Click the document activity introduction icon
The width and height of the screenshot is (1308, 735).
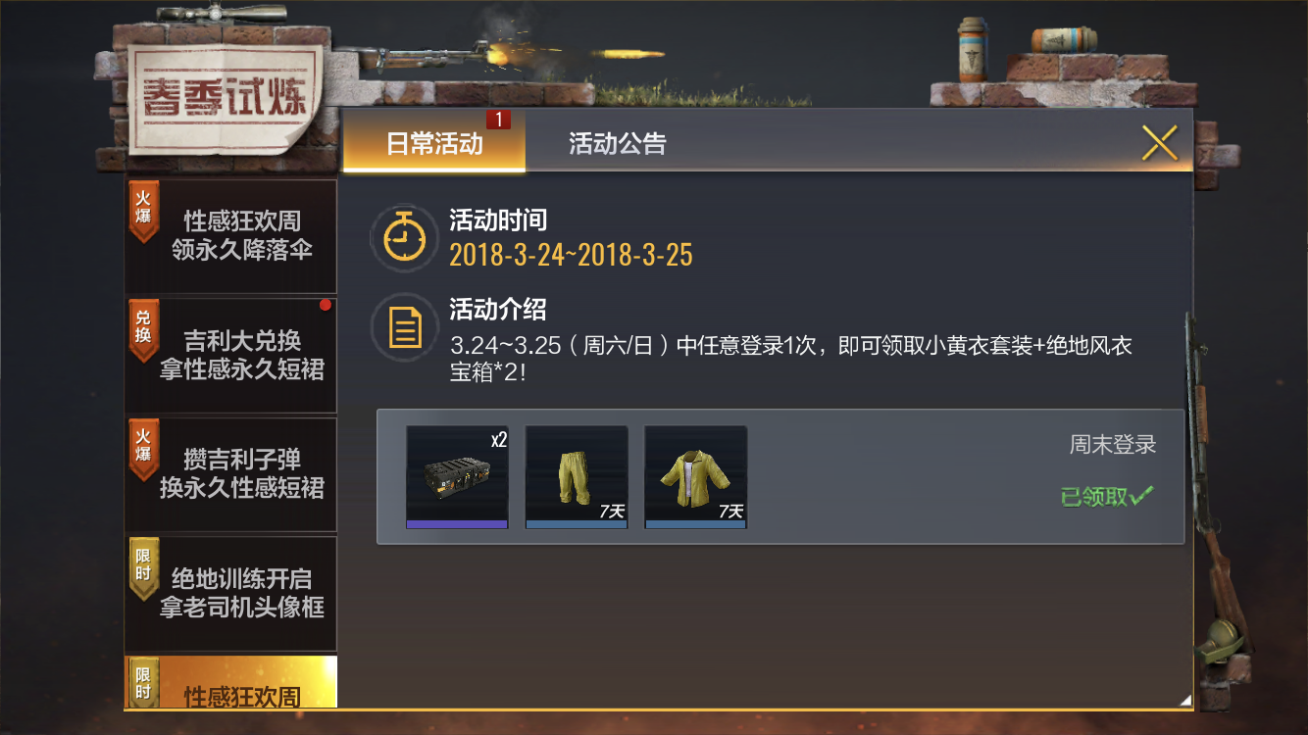403,326
